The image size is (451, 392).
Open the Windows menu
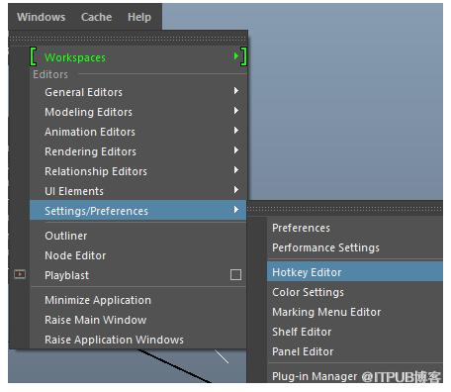tap(42, 17)
